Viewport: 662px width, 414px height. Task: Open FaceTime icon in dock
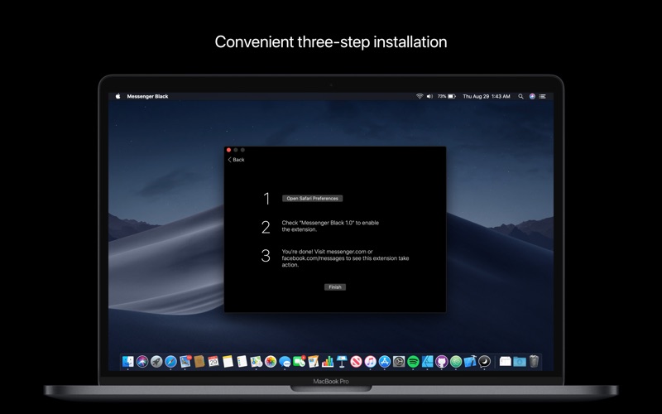pyautogui.click(x=299, y=362)
